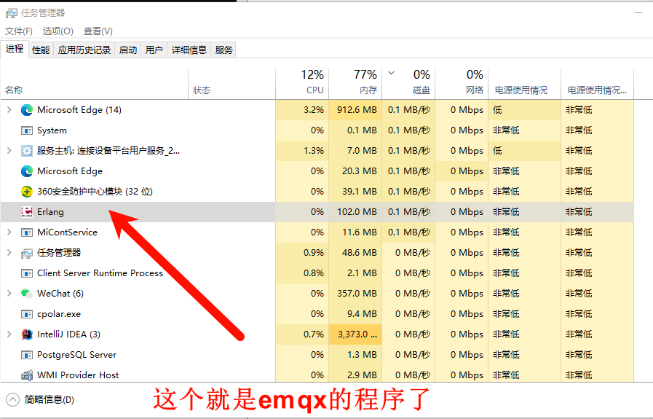
Task: Expand the 任务管理器 process group
Action: pyautogui.click(x=9, y=253)
